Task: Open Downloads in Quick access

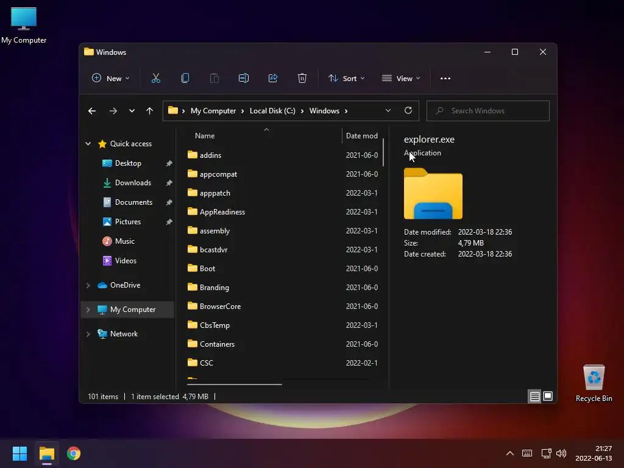Action: [133, 183]
